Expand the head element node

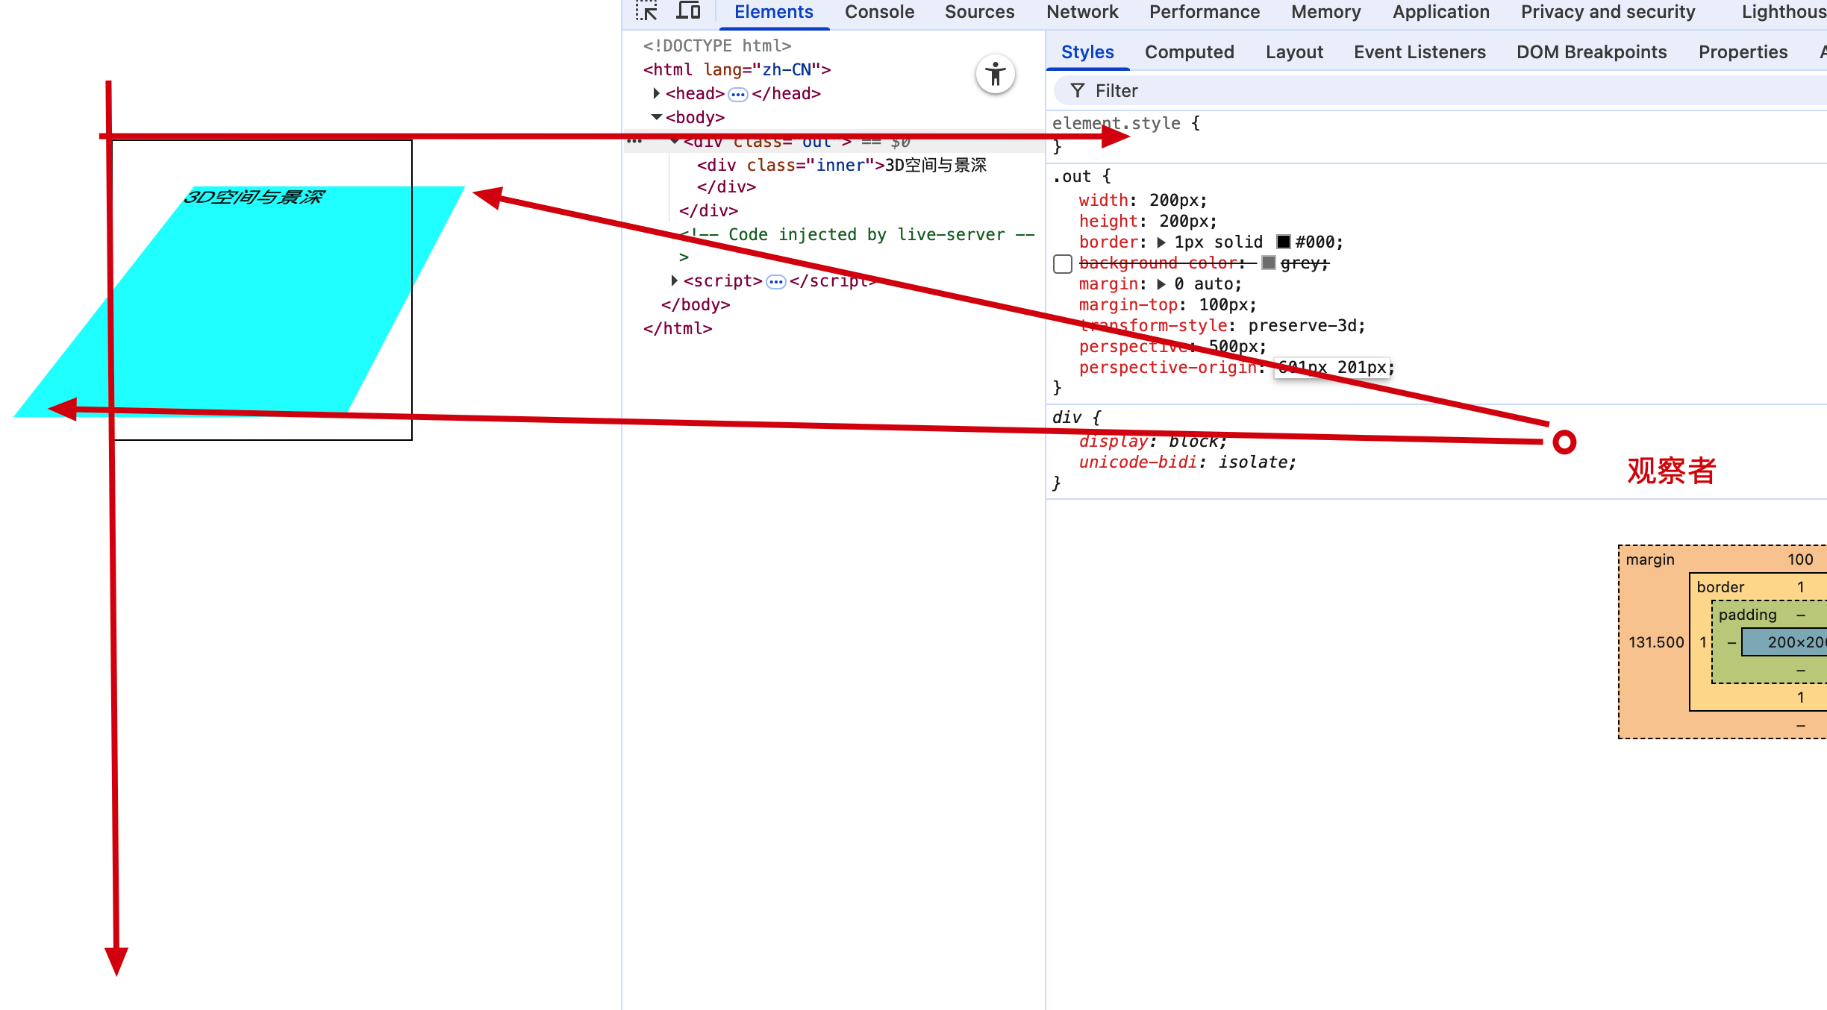tap(656, 93)
